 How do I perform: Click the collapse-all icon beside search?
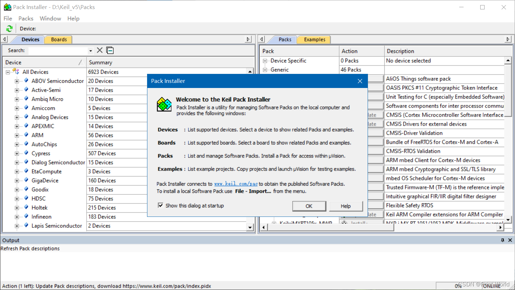[110, 50]
